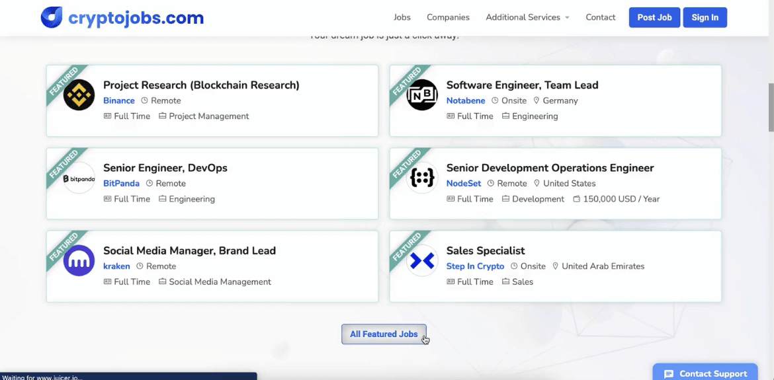Open the Notabene company logo
The width and height of the screenshot is (774, 380).
point(422,95)
